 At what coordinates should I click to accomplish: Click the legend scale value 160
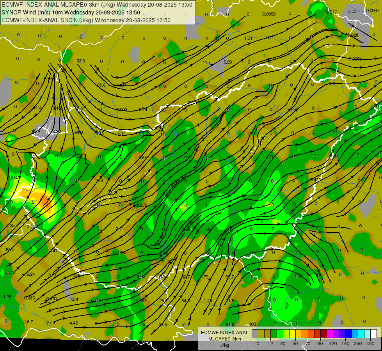pyautogui.click(x=345, y=344)
